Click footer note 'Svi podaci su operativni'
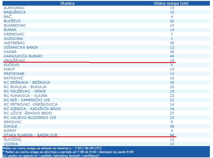Image resolution: width=213 pixels, height=158 pixels. click(x=51, y=156)
